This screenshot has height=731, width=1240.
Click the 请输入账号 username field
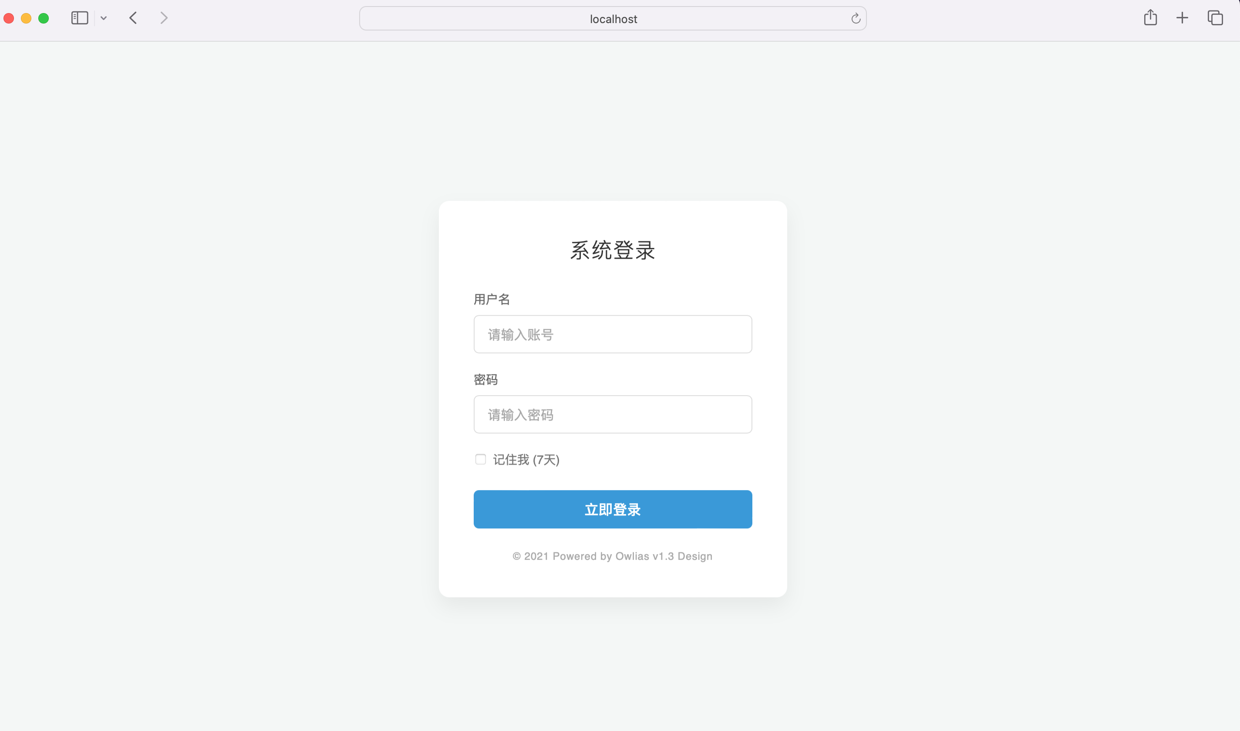(612, 335)
